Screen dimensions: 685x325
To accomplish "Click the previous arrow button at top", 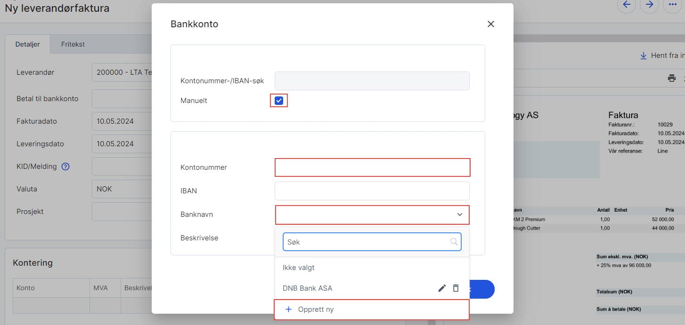I will [x=626, y=5].
